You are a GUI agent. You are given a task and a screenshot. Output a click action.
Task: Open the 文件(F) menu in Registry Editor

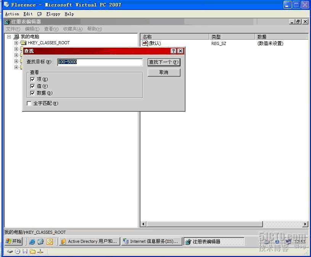pyautogui.click(x=13, y=29)
